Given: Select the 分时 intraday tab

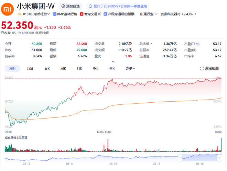Looking at the screenshot, I should point(12,69).
